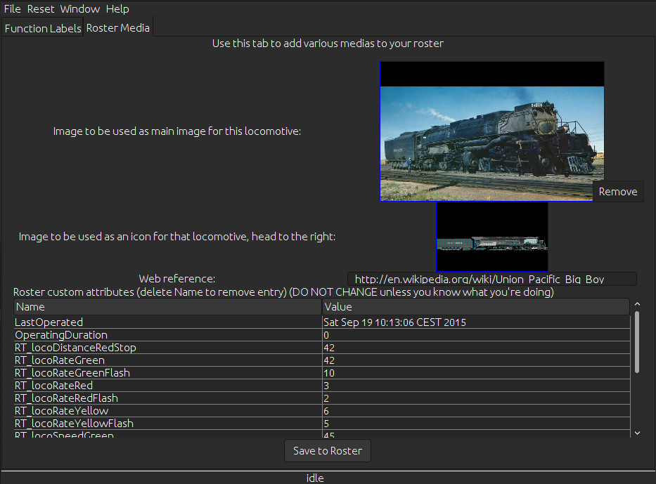
Task: Click the RT_locoRateYellow value cell
Action: tap(475, 411)
